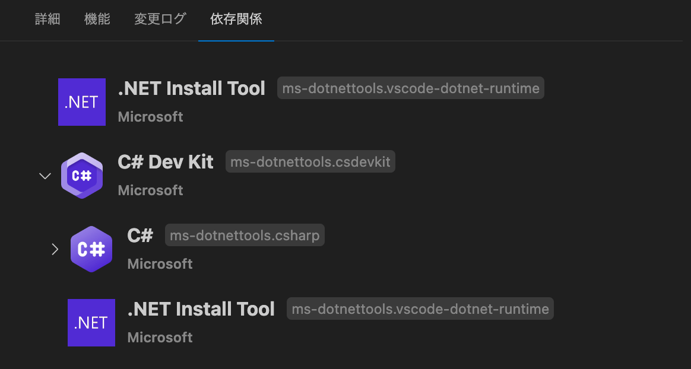Click Microsoft publisher under top .NET Install Tool
Screen dimensions: 691x369
(x=151, y=117)
